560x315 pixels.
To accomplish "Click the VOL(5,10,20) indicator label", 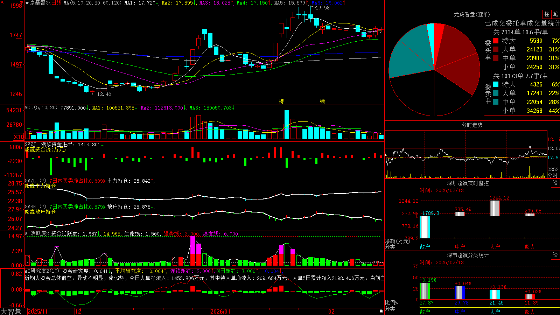I will (x=41, y=108).
